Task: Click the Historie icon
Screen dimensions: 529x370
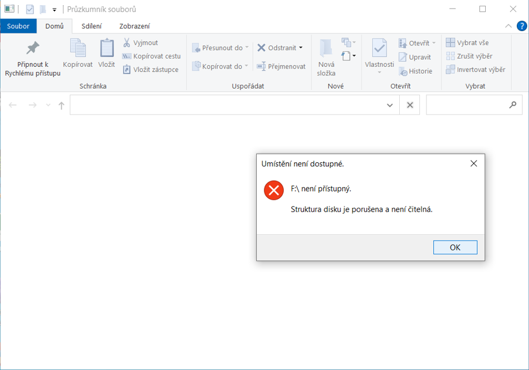Action: click(403, 71)
